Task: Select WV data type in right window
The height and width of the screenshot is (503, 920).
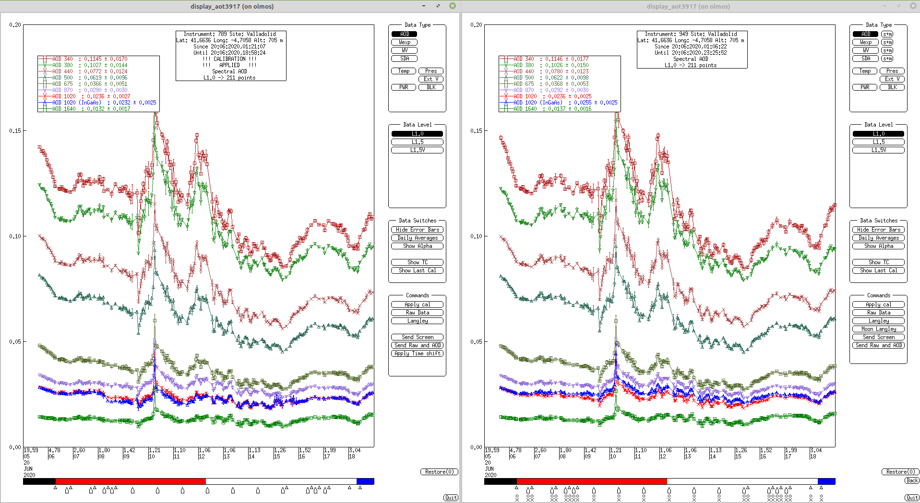Action: tap(865, 50)
